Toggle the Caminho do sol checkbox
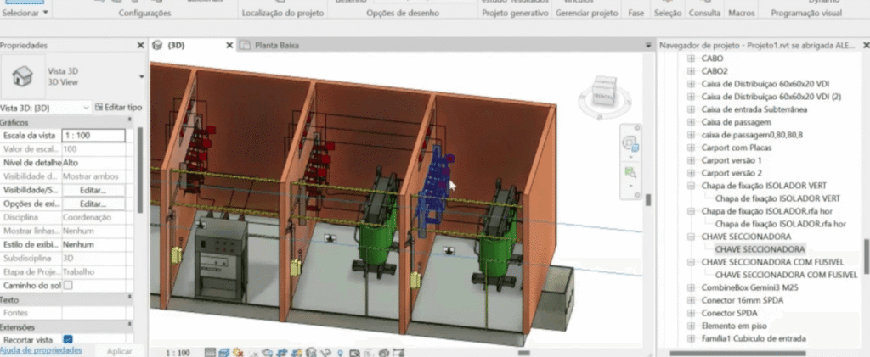This screenshot has width=870, height=357. click(x=69, y=285)
